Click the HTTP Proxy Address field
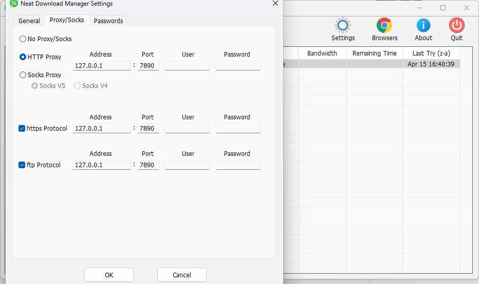The height and width of the screenshot is (284, 479). coord(102,65)
